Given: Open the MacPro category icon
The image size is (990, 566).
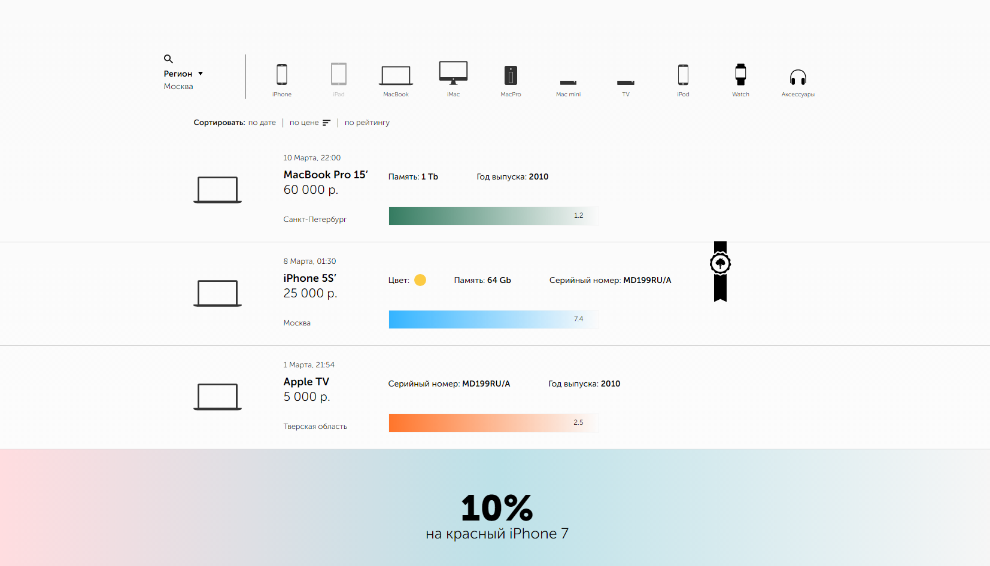Looking at the screenshot, I should pos(511,75).
